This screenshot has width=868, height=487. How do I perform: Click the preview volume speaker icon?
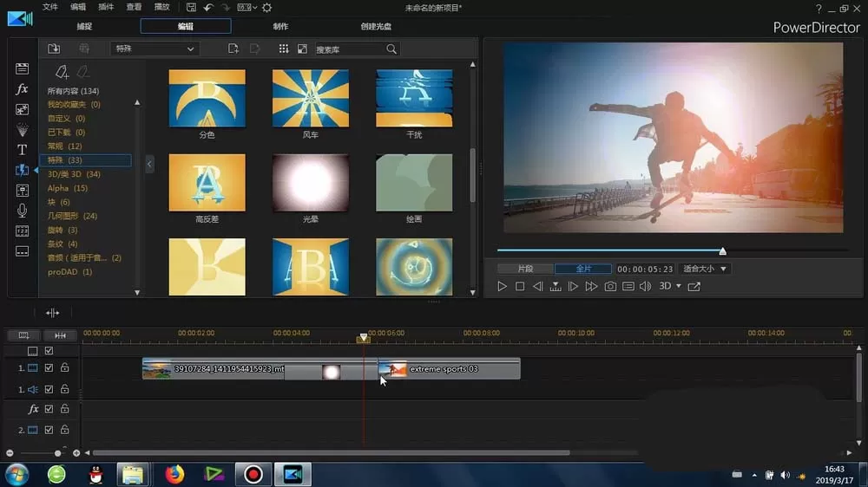click(646, 286)
